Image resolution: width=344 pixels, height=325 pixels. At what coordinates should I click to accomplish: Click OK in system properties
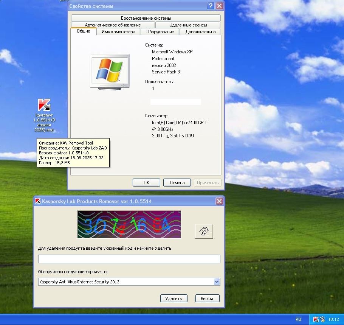pyautogui.click(x=146, y=183)
